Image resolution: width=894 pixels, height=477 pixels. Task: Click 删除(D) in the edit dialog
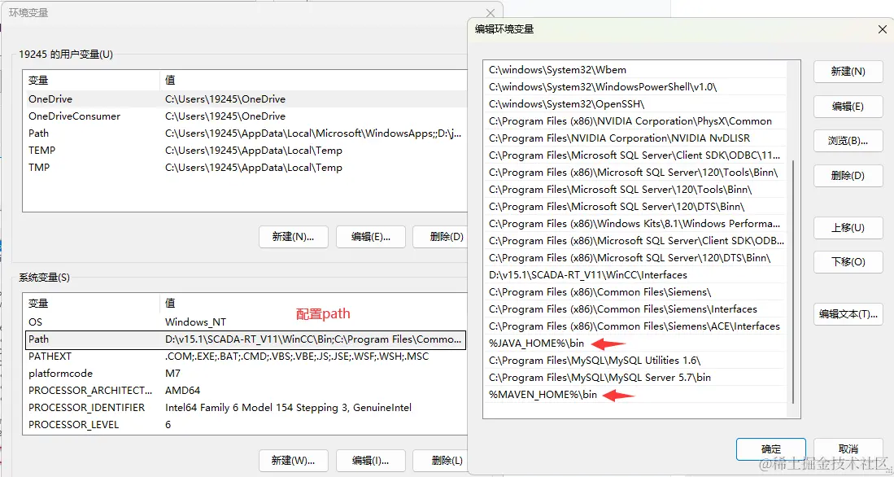tap(848, 176)
